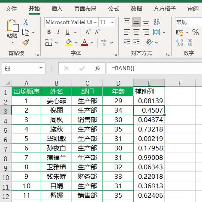Click the Merge and Center icon
This screenshot has height=202, width=202.
coord(156,32)
